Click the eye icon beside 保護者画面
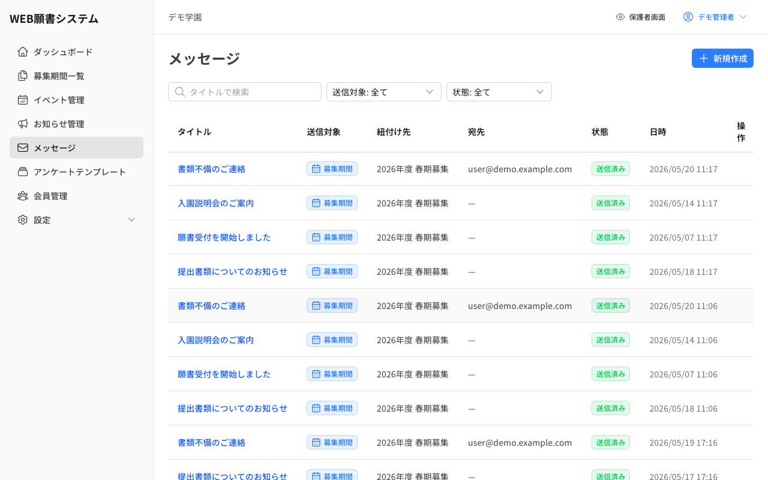 click(620, 17)
